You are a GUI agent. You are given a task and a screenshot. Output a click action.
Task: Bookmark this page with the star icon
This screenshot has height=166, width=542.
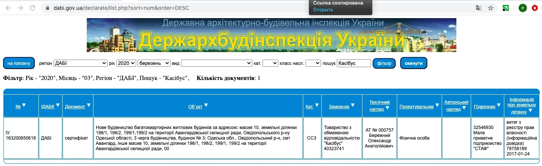[490, 8]
